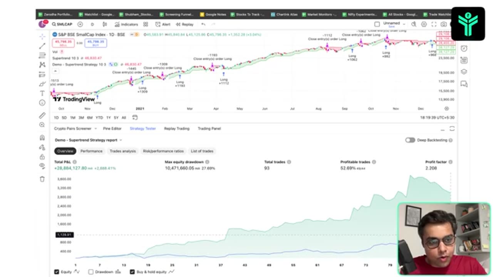Toggle the layout checkbox beside Unnamed
The height and width of the screenshot is (277, 493).
pos(377,24)
